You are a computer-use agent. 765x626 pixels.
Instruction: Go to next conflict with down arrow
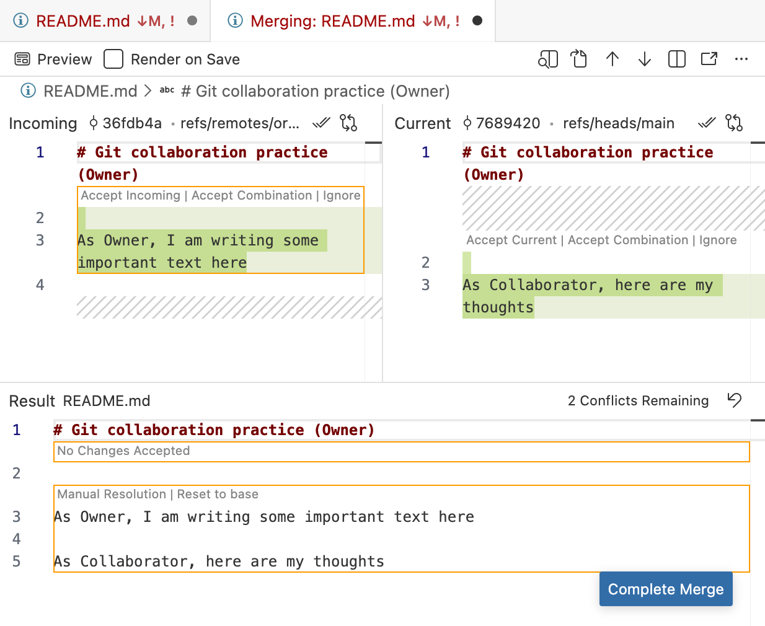coord(645,60)
